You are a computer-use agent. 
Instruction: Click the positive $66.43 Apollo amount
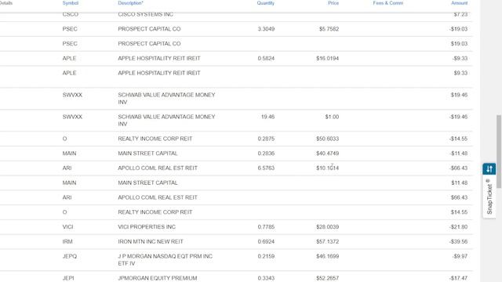[x=459, y=197]
